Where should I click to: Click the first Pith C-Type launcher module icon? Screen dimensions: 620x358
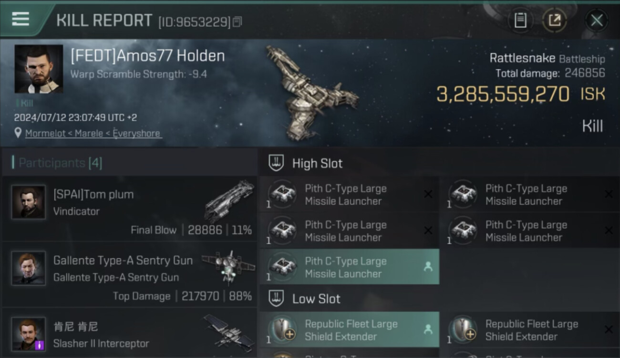click(x=283, y=193)
